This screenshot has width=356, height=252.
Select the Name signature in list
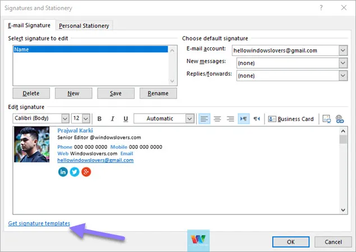point(90,49)
